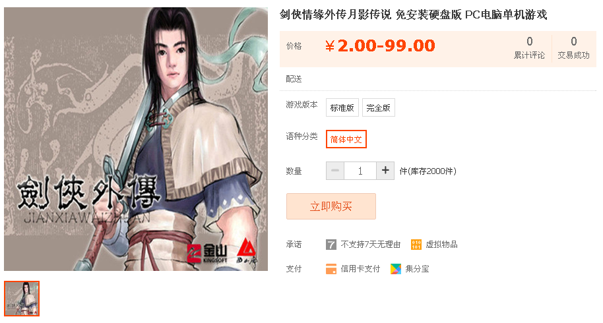Viewport: 603px width, 323px height.
Task: Select the small product thumbnail below image
Action: point(22,299)
